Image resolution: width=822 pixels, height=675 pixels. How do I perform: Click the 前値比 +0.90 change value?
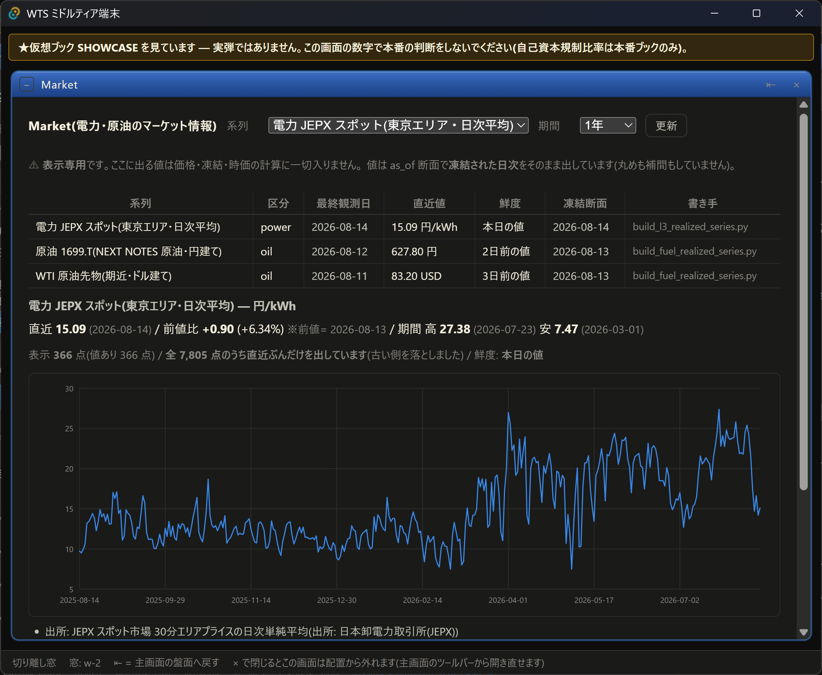(x=218, y=329)
